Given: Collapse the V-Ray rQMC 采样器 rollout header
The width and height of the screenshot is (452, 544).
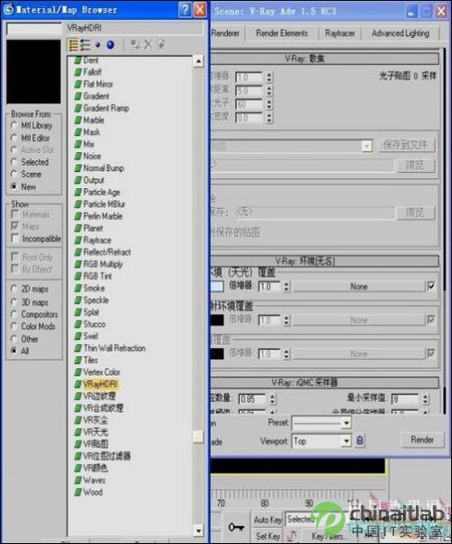Looking at the screenshot, I should click(325, 383).
